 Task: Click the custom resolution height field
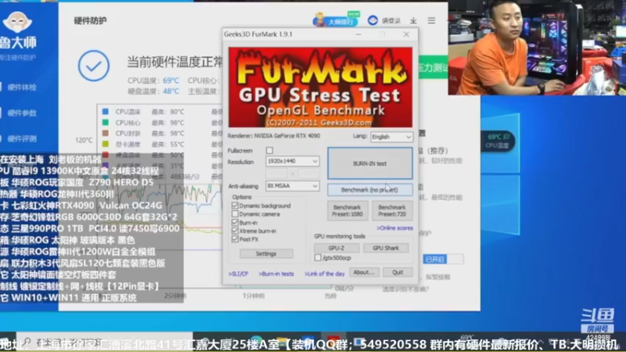point(308,174)
